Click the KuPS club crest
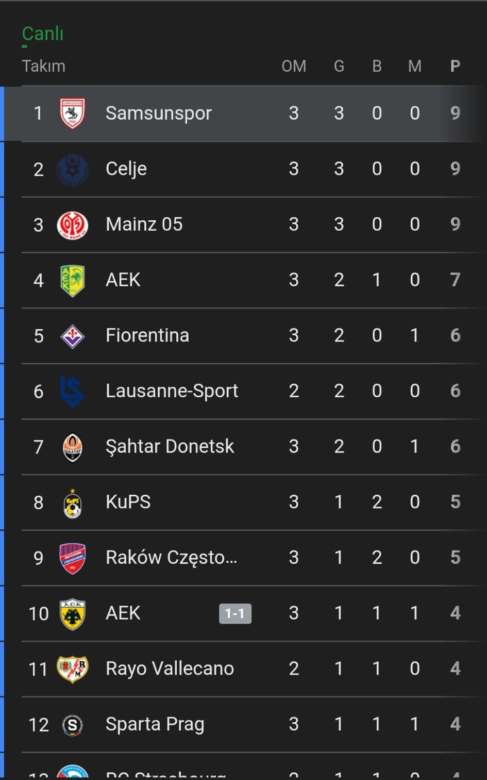This screenshot has width=487, height=780. [72, 503]
